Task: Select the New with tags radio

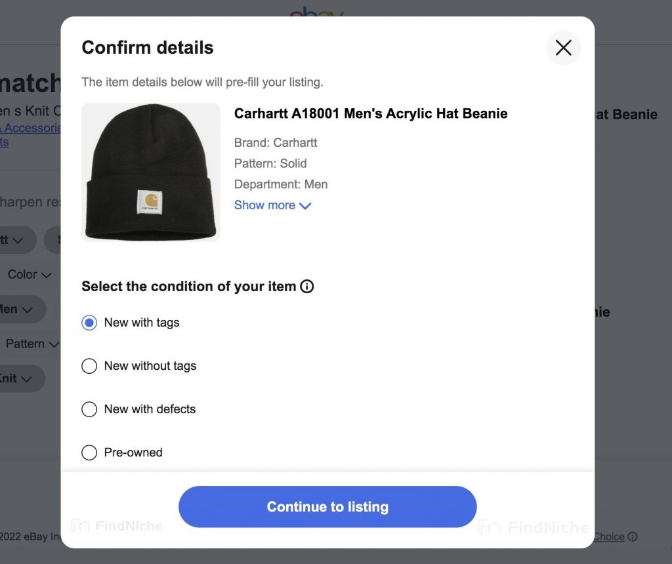Action: (89, 323)
